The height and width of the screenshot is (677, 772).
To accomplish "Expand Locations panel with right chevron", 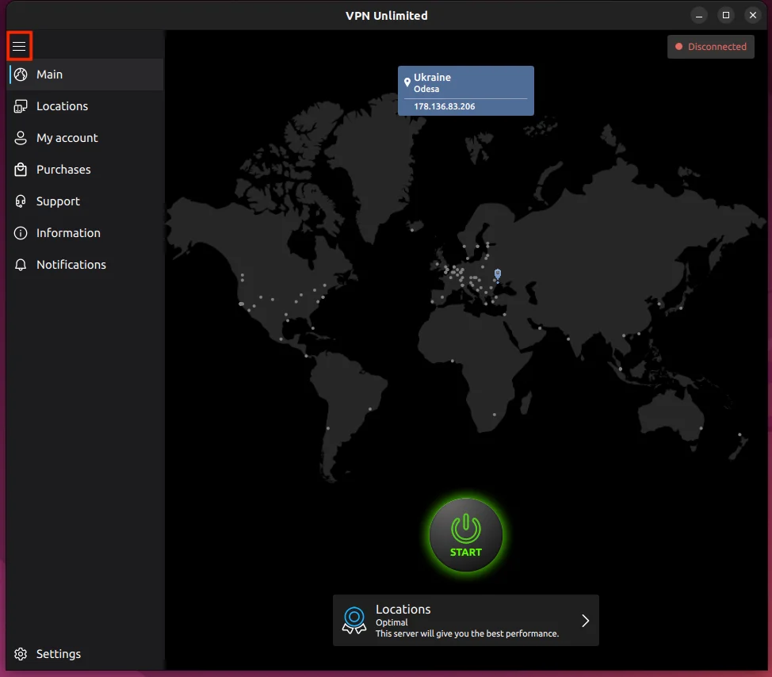I will (x=585, y=621).
